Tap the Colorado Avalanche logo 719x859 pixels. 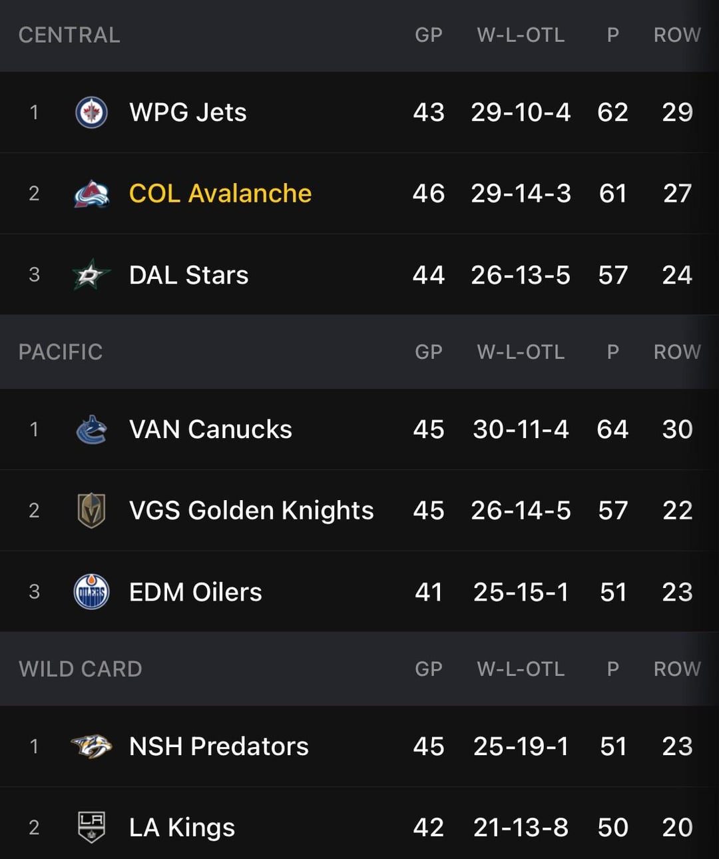pos(91,194)
